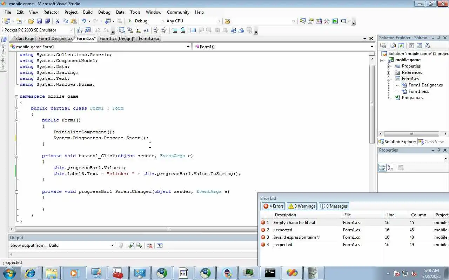Select Form1.Designer.cs in Solution Explorer tree
449x280 pixels.
[x=425, y=85]
